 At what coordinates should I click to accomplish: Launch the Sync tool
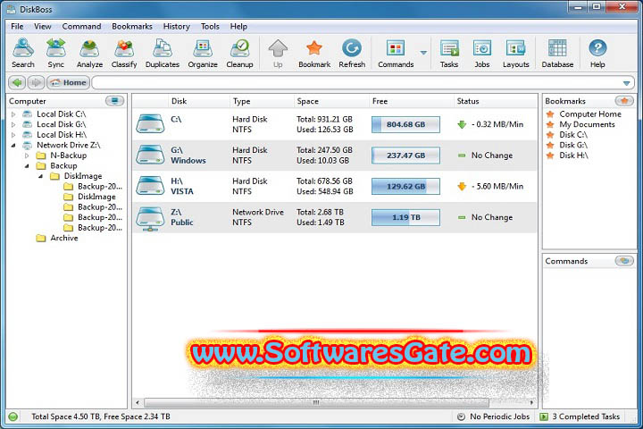click(55, 53)
